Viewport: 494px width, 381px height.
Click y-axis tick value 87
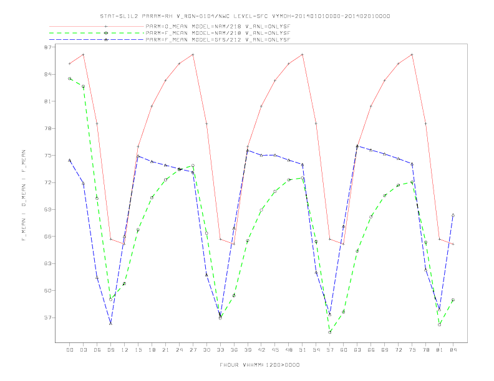click(x=48, y=47)
